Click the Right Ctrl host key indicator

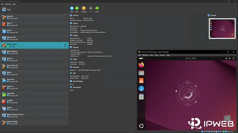point(230,132)
